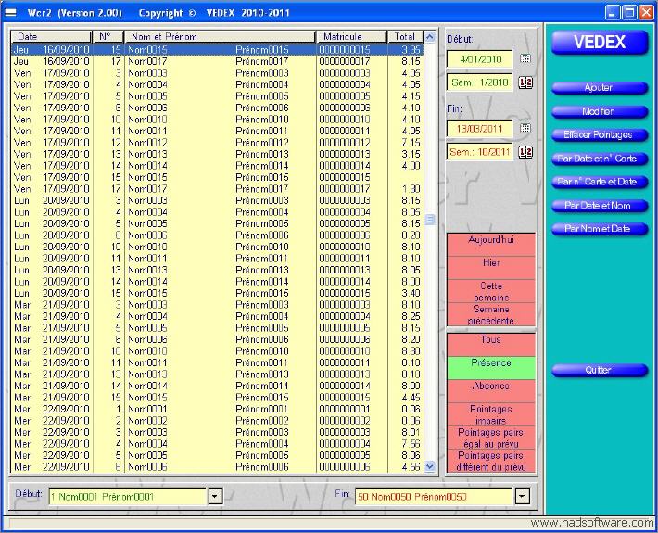Expand the Fin employee dropdown arrow
The width and height of the screenshot is (658, 533).
522,497
